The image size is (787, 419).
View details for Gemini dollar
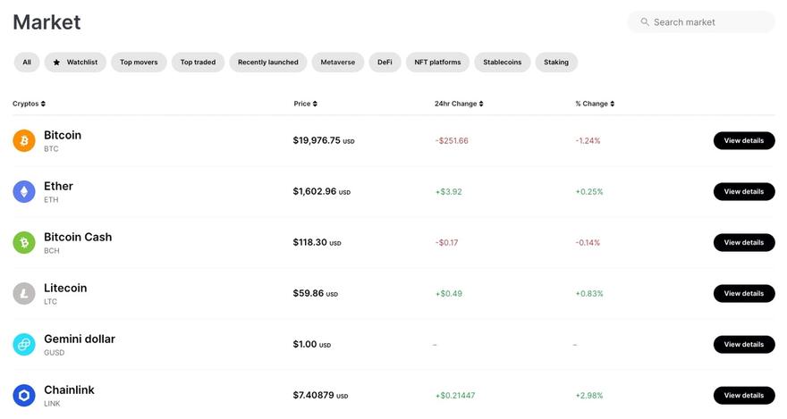point(744,344)
